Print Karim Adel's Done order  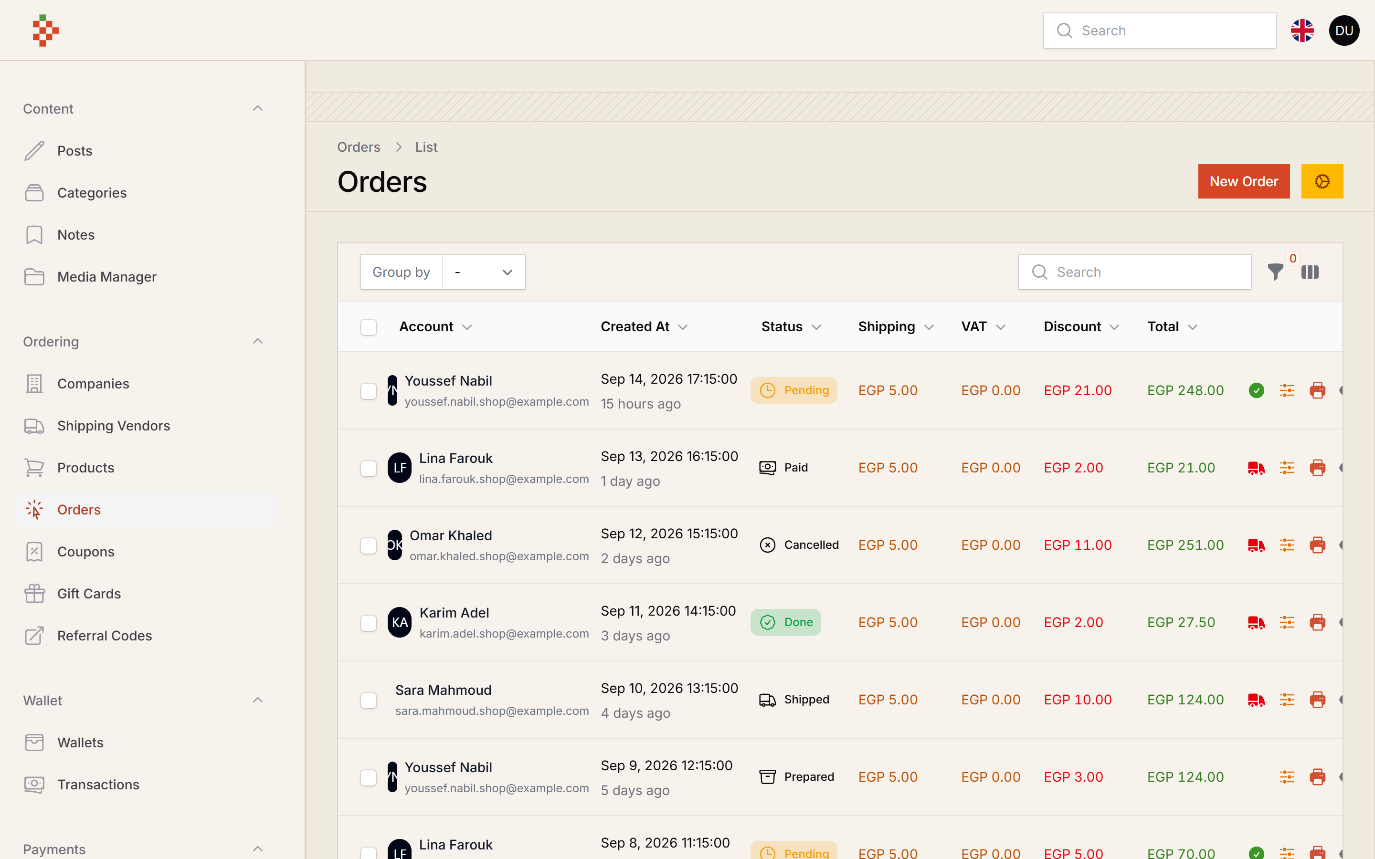pyautogui.click(x=1318, y=622)
